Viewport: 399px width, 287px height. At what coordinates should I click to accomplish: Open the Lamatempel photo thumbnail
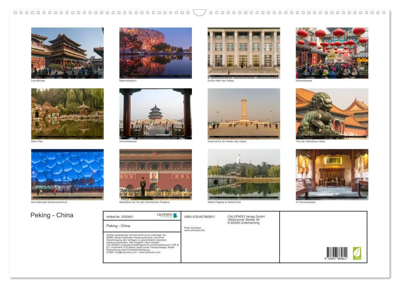67,52
